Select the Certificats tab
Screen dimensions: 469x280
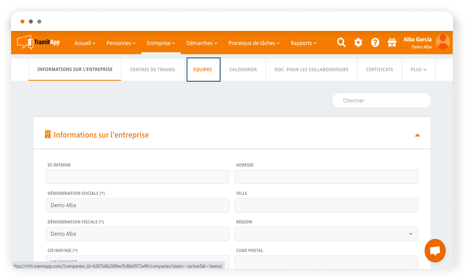click(379, 70)
